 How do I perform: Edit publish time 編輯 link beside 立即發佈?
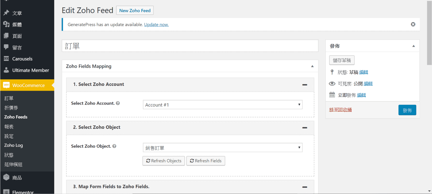click(x=361, y=95)
